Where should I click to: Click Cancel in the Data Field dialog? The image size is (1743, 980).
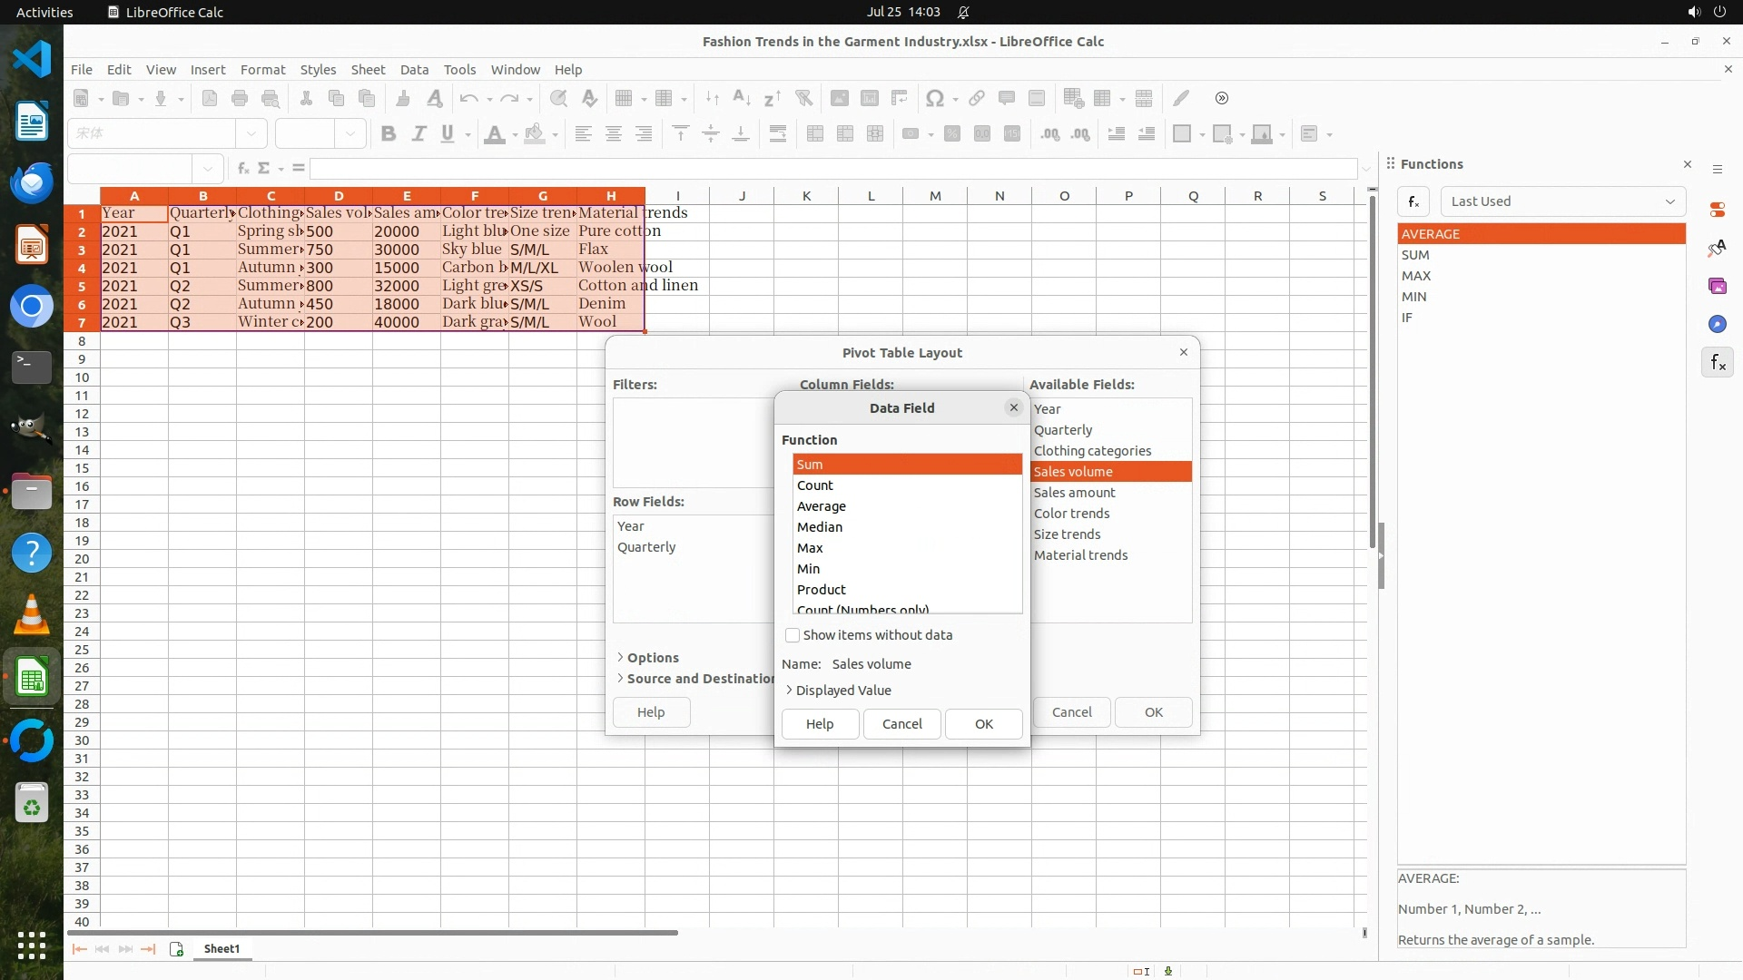(x=901, y=724)
